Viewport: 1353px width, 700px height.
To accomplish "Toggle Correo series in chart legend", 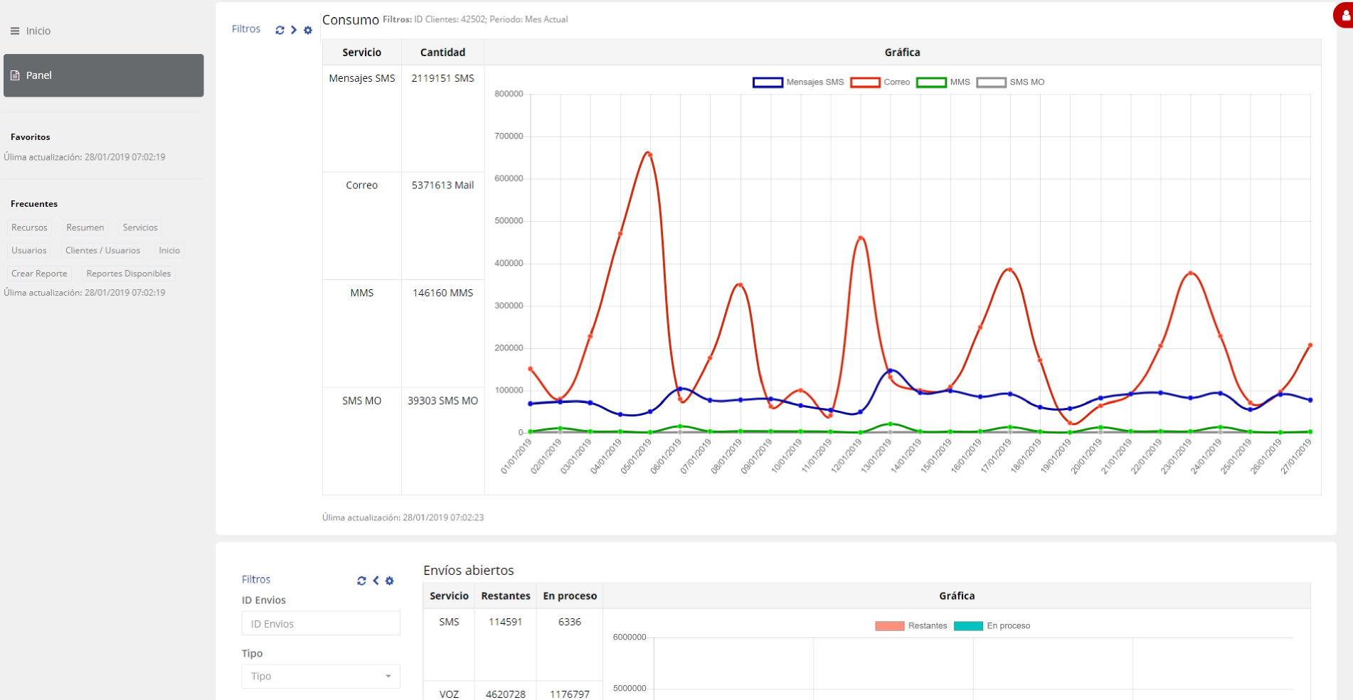I will [x=881, y=82].
